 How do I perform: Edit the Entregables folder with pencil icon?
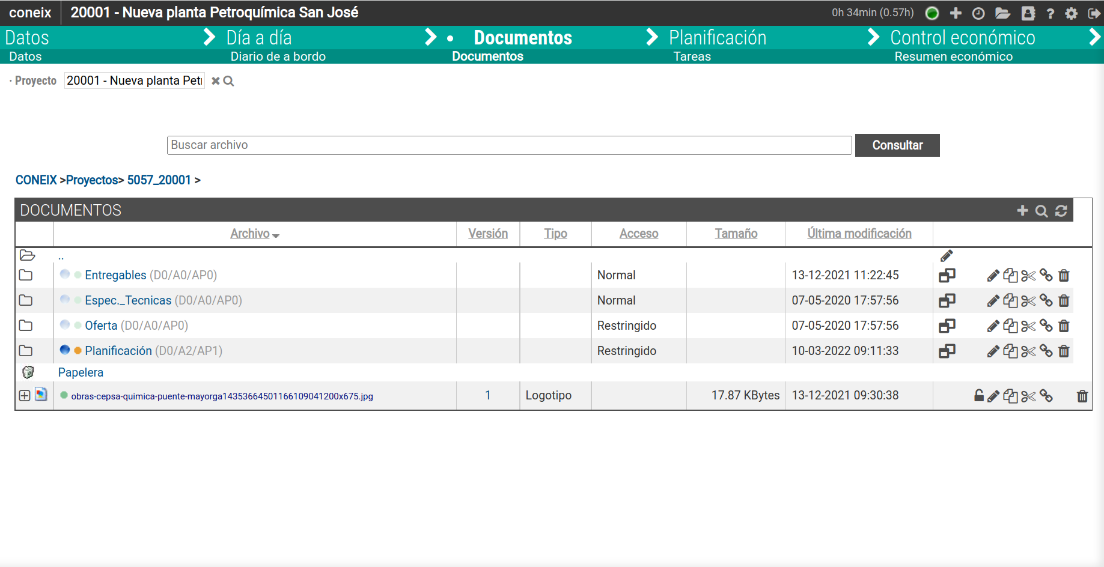[993, 276]
